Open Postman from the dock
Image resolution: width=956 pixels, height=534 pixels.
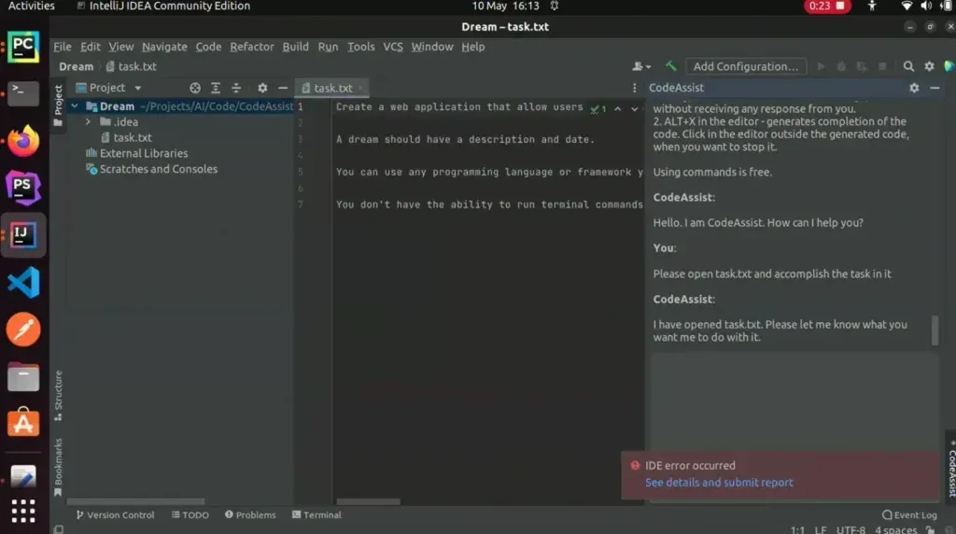pos(23,330)
